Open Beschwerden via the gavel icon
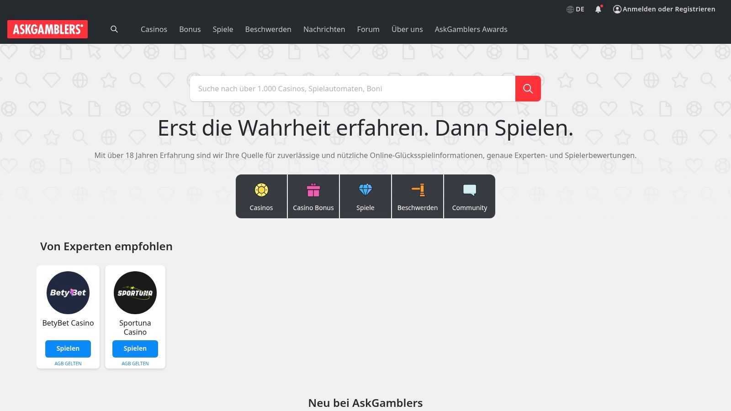Screen dimensions: 731x411 click(417, 196)
